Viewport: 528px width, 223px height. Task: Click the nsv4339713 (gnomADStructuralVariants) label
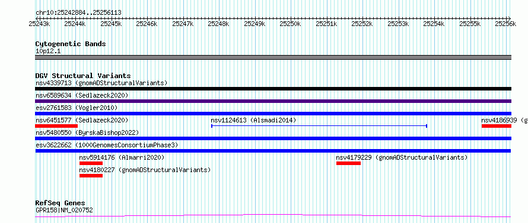coord(101,83)
